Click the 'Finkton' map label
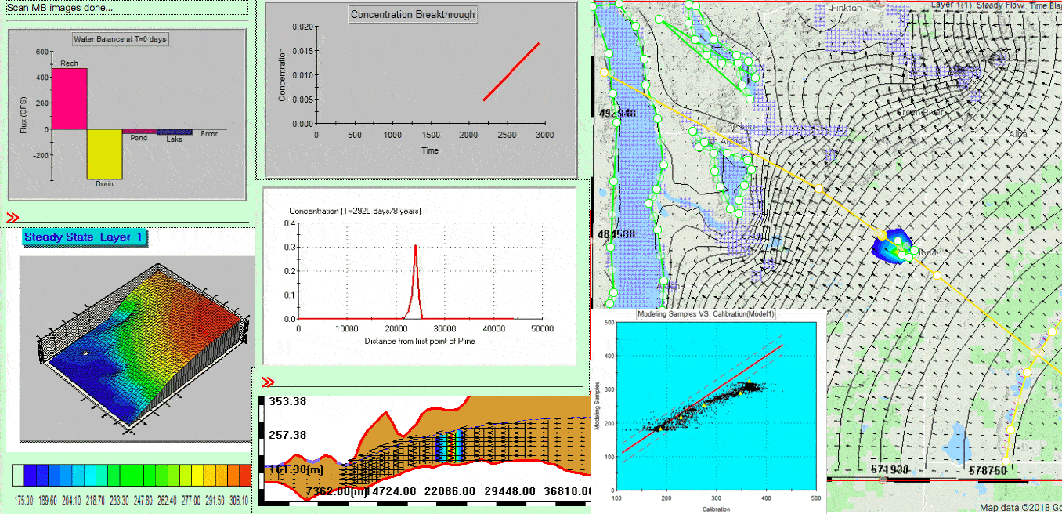 846,8
